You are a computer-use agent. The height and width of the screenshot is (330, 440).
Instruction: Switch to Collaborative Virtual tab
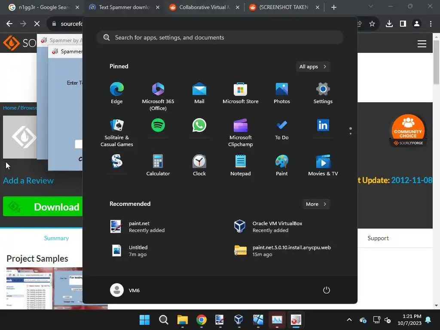tap(204, 7)
